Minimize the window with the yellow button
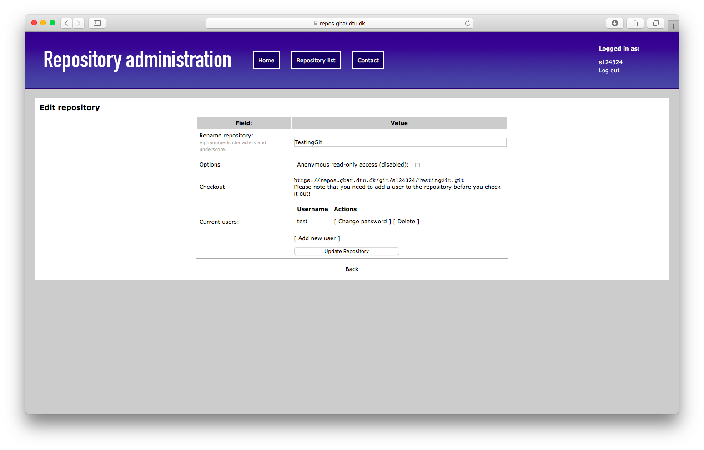This screenshot has width=704, height=450. 43,23
